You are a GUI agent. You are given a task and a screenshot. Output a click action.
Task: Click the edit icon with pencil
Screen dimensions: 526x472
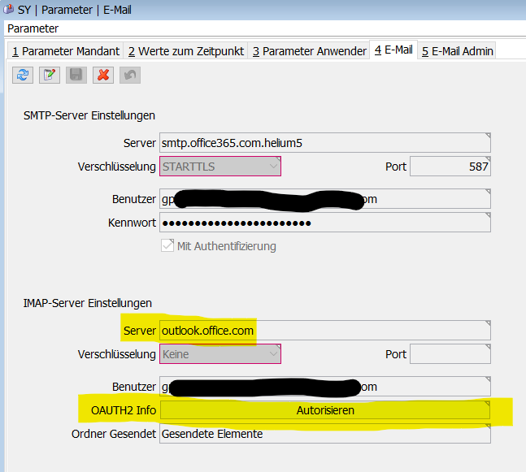(50, 75)
